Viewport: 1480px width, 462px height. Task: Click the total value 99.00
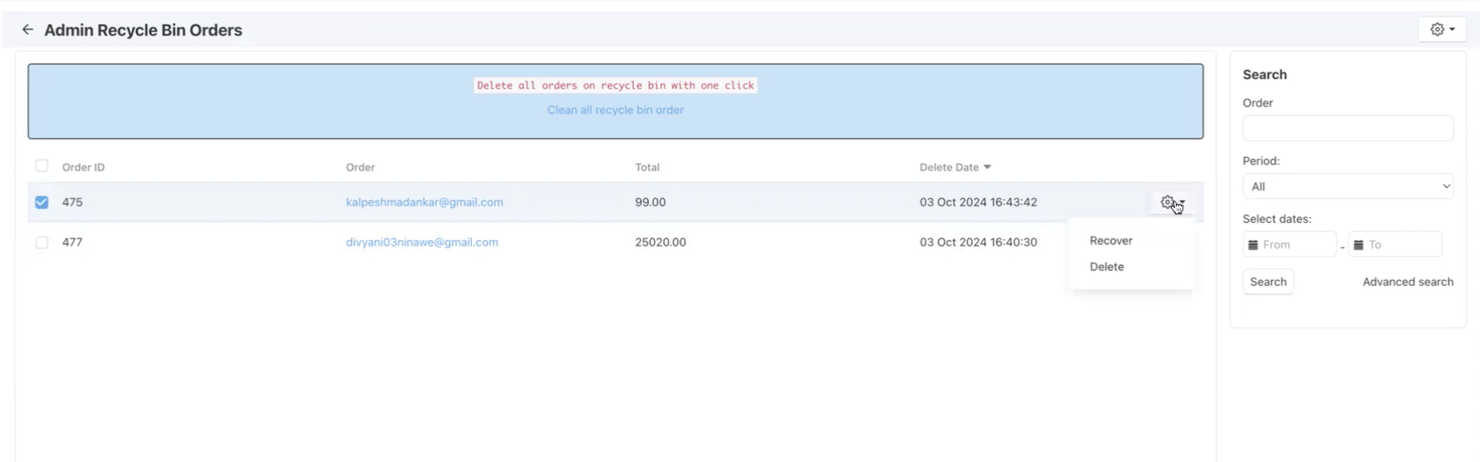[x=650, y=202]
